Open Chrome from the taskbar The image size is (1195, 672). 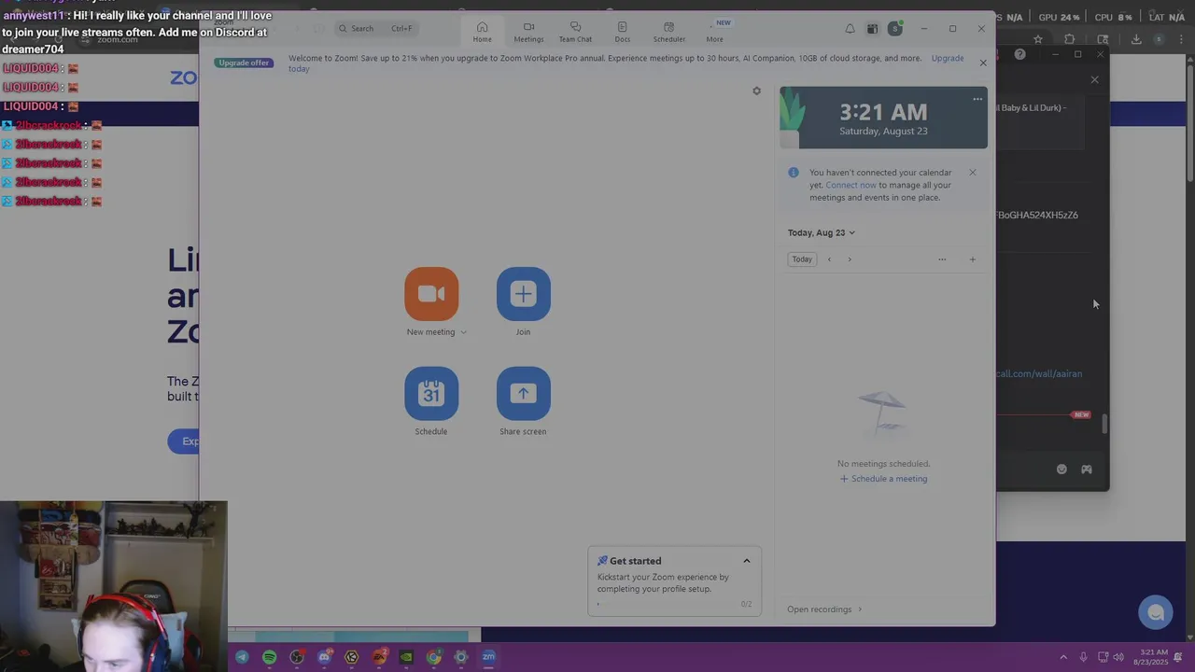[433, 657]
